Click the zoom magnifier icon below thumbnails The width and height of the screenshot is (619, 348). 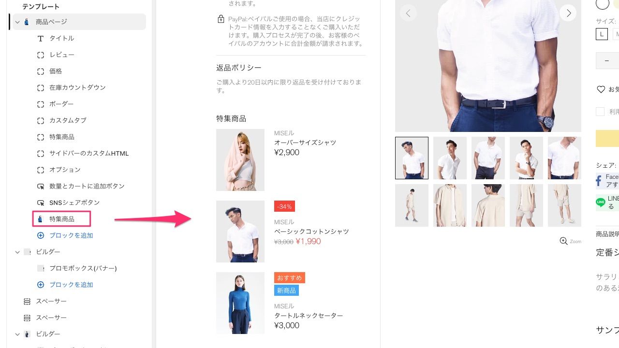[x=563, y=241]
